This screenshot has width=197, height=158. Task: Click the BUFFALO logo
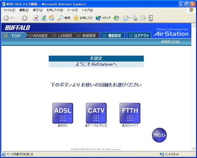pyautogui.click(x=17, y=28)
